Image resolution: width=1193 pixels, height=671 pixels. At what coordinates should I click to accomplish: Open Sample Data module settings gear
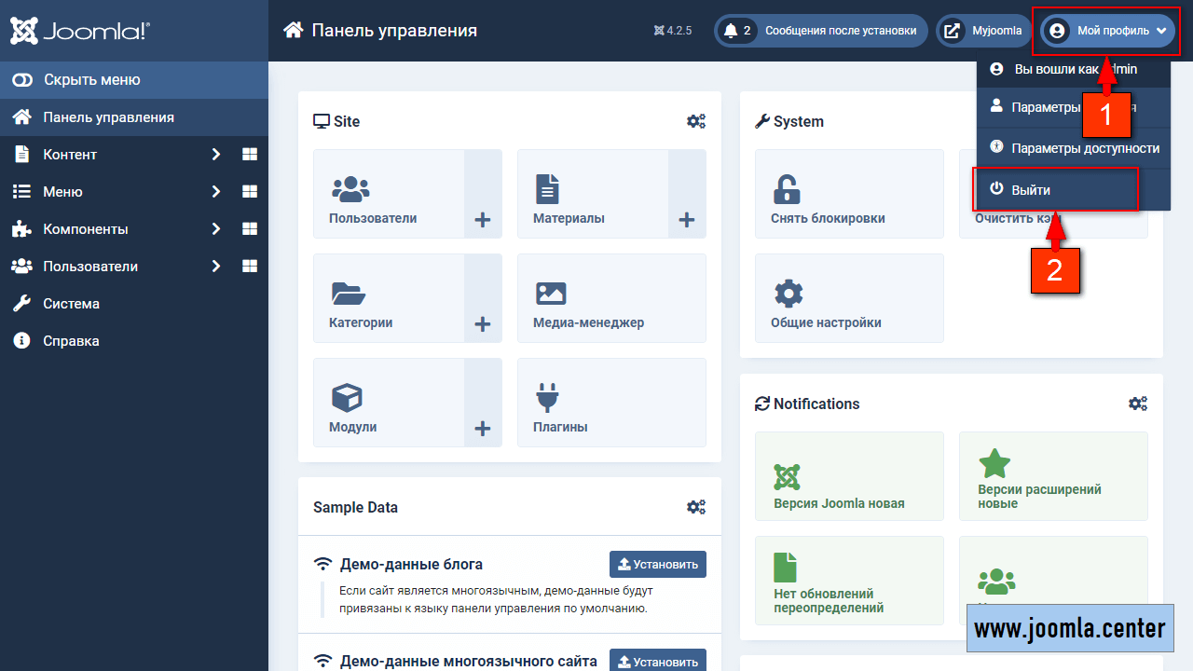click(695, 507)
